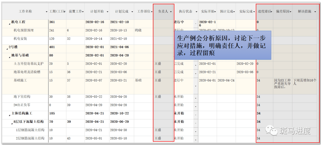Click 已完成 status in 地基处理及清验槽 row

(179, 72)
